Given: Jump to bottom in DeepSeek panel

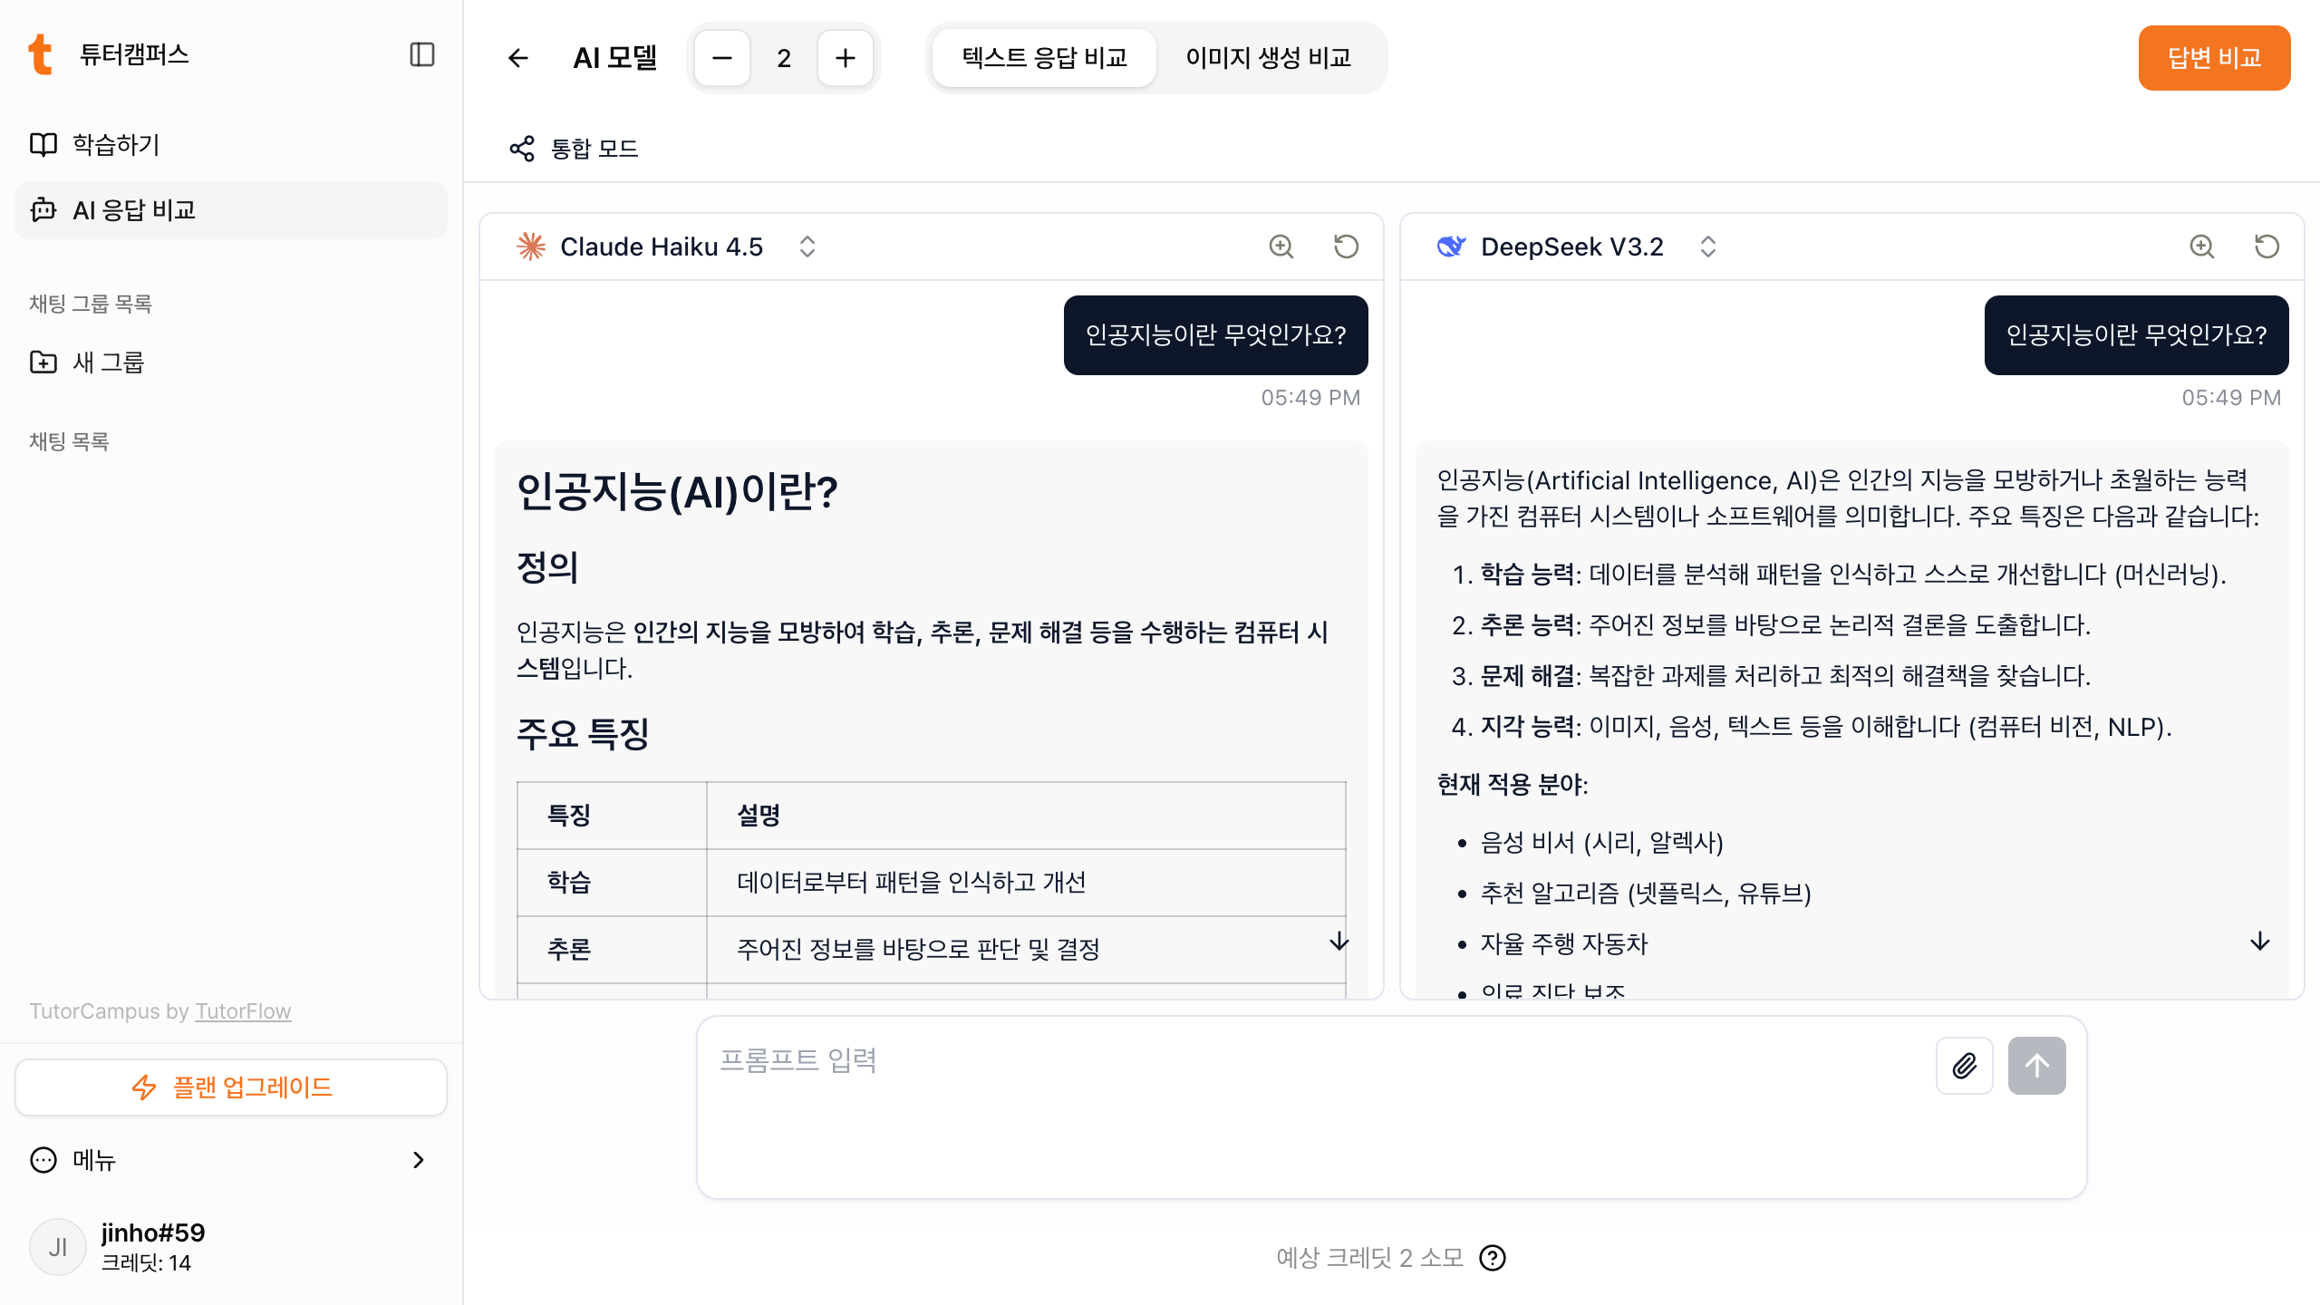Looking at the screenshot, I should coord(2260,942).
